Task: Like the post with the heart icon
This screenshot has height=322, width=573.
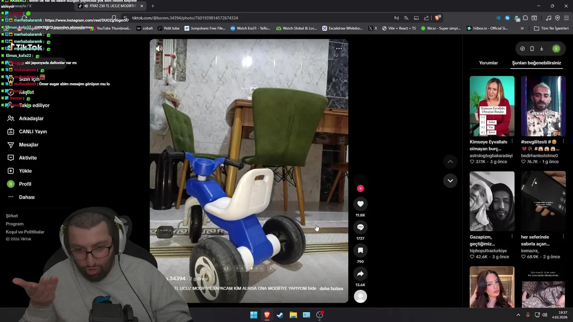Action: point(360,204)
